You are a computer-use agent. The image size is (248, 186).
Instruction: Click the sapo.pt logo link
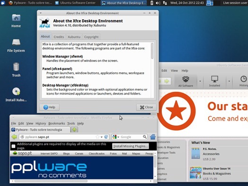click(x=22, y=153)
